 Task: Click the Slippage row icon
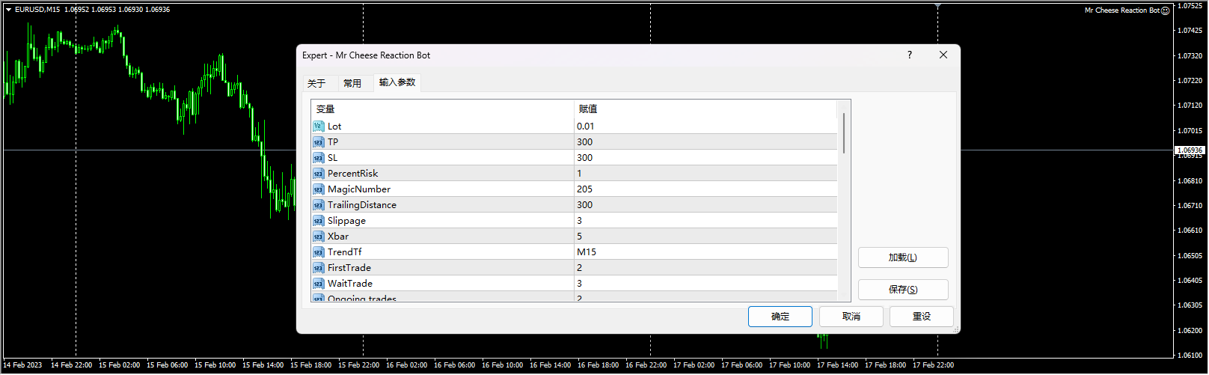[318, 221]
